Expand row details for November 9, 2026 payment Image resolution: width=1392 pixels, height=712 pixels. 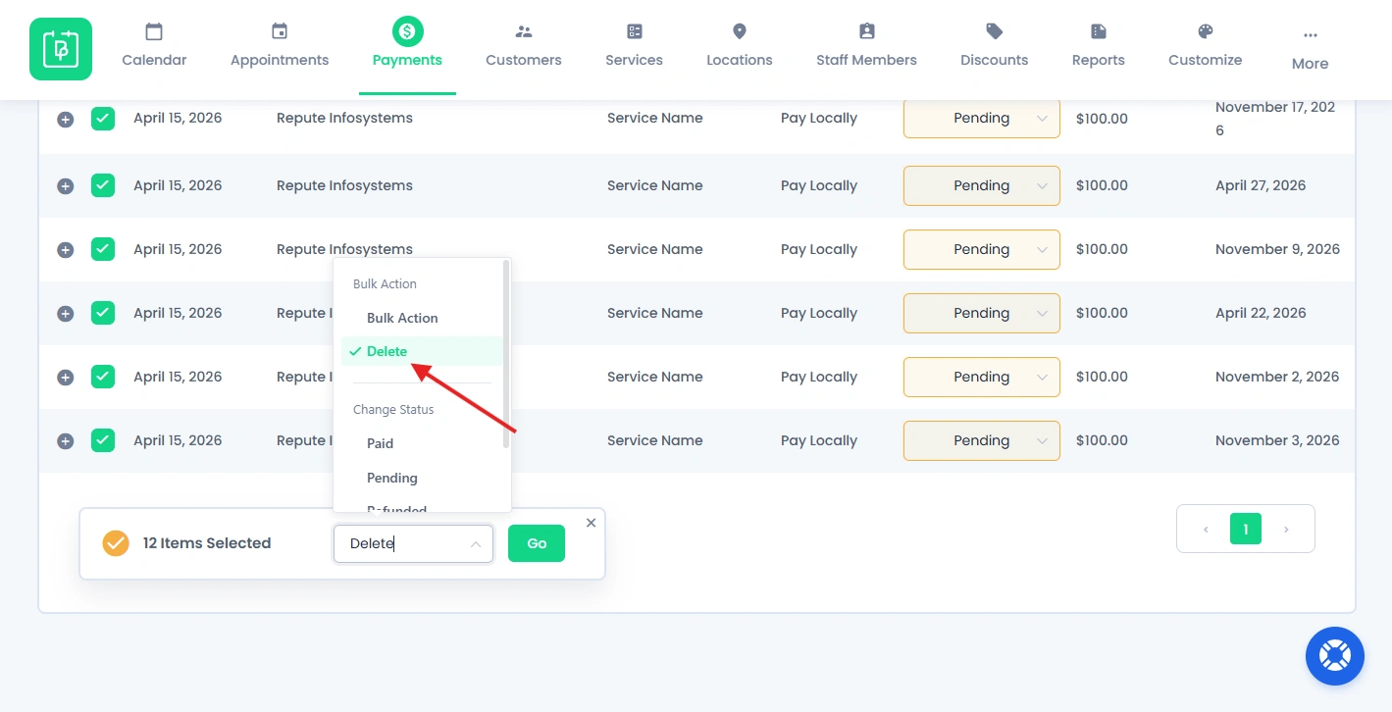[66, 250]
